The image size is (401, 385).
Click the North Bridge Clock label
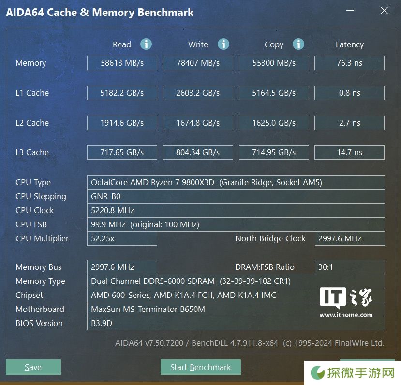[270, 239]
